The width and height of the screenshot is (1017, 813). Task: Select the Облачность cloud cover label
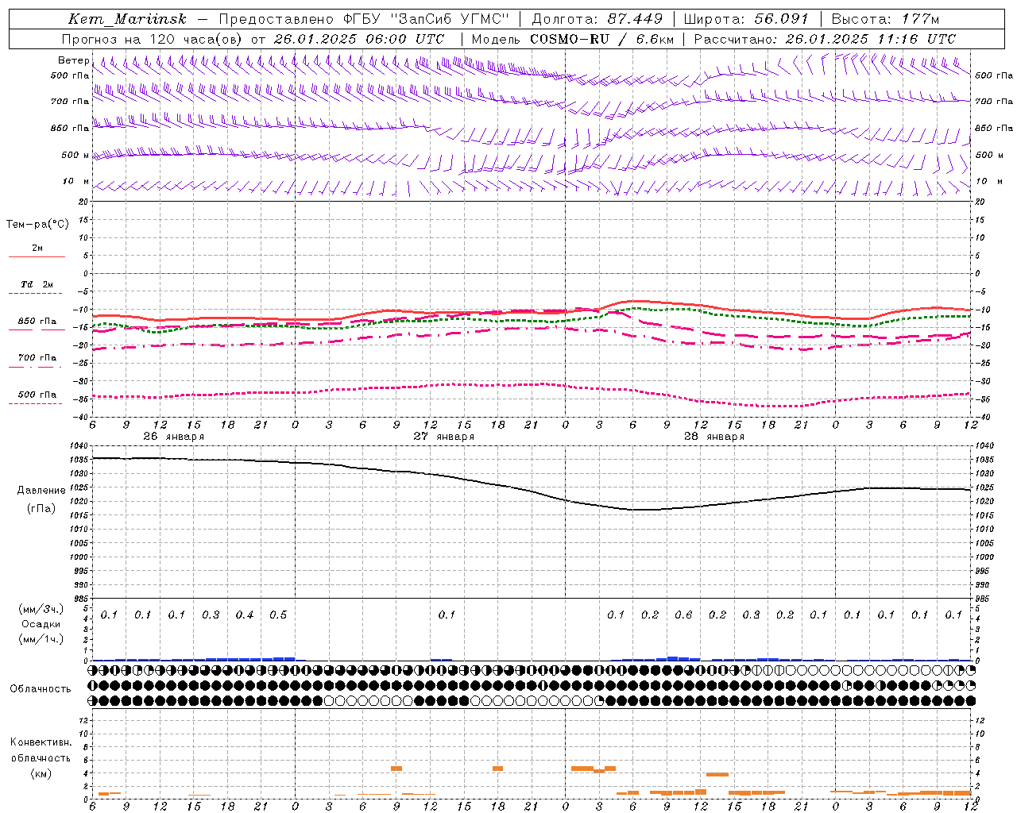coord(41,689)
